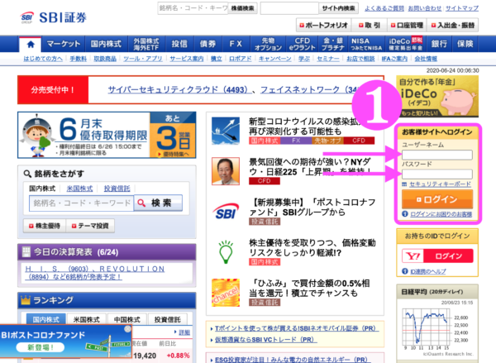Open the Tポイント SBIネオモバイル証券 PR link
This screenshot has height=363, width=496.
pyautogui.click(x=297, y=328)
